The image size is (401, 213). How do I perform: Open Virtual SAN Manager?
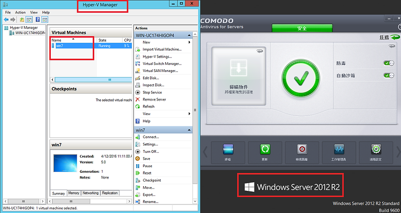160,71
